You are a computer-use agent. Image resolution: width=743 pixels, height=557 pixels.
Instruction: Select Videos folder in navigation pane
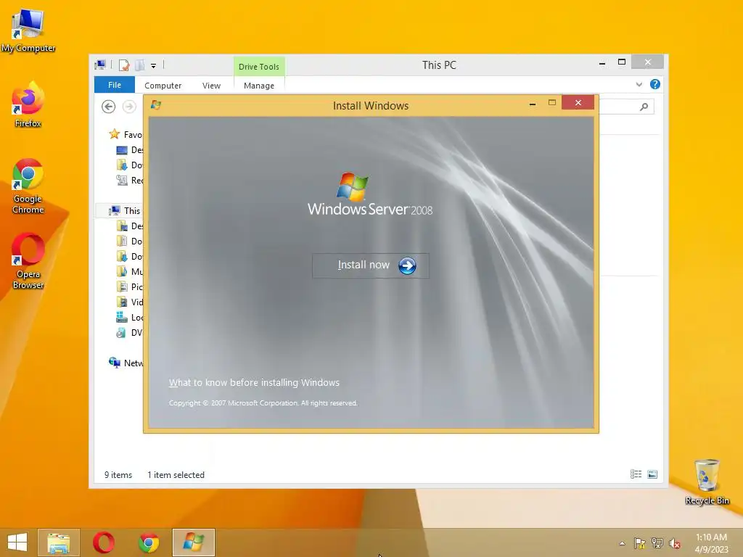129,302
